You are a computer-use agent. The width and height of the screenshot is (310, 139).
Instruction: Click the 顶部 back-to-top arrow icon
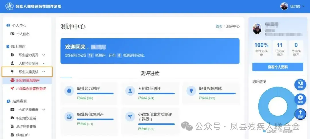coord(300,114)
